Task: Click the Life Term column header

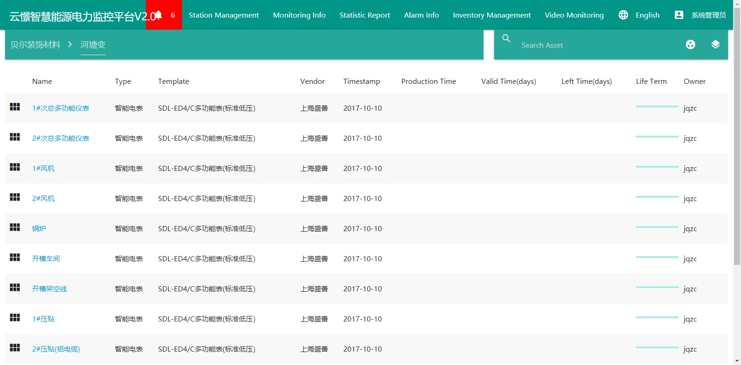Action: coord(652,82)
